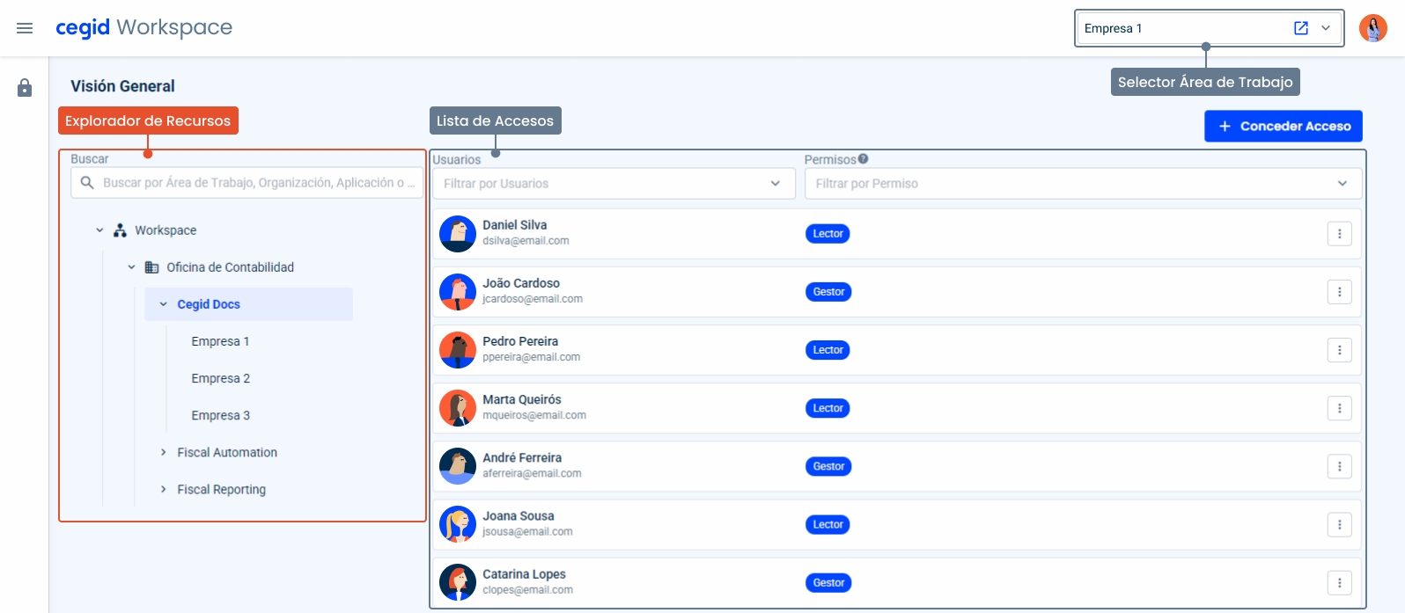This screenshot has width=1405, height=613.
Task: Open options menu for Marta Queirós
Action: [1339, 408]
